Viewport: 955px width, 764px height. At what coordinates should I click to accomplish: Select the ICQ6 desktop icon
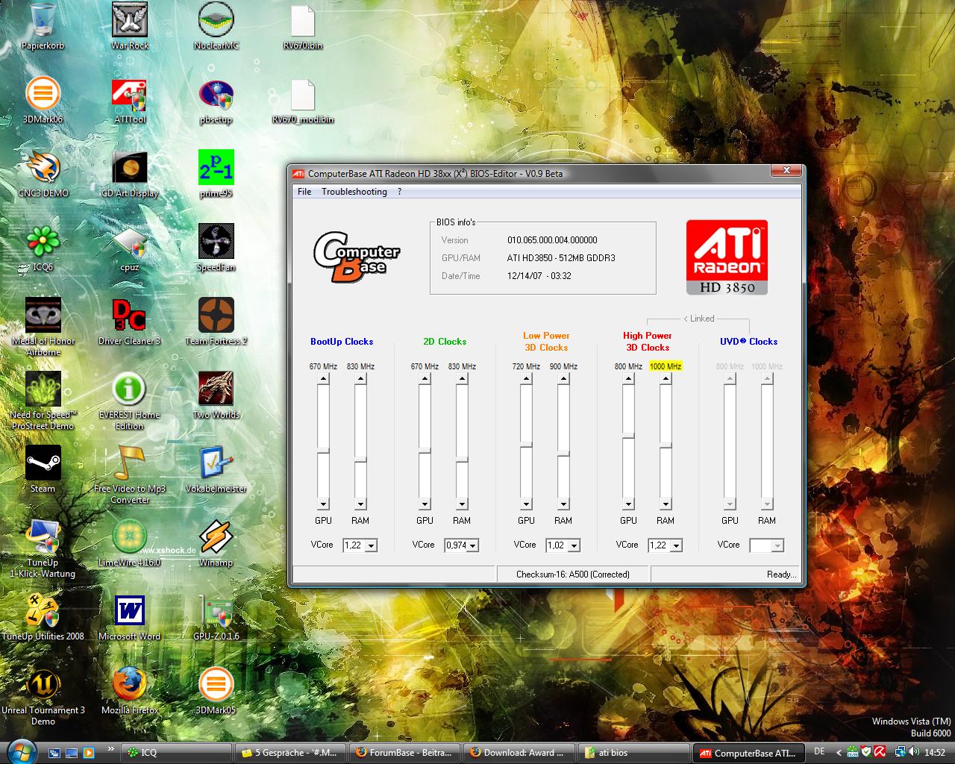[x=43, y=248]
